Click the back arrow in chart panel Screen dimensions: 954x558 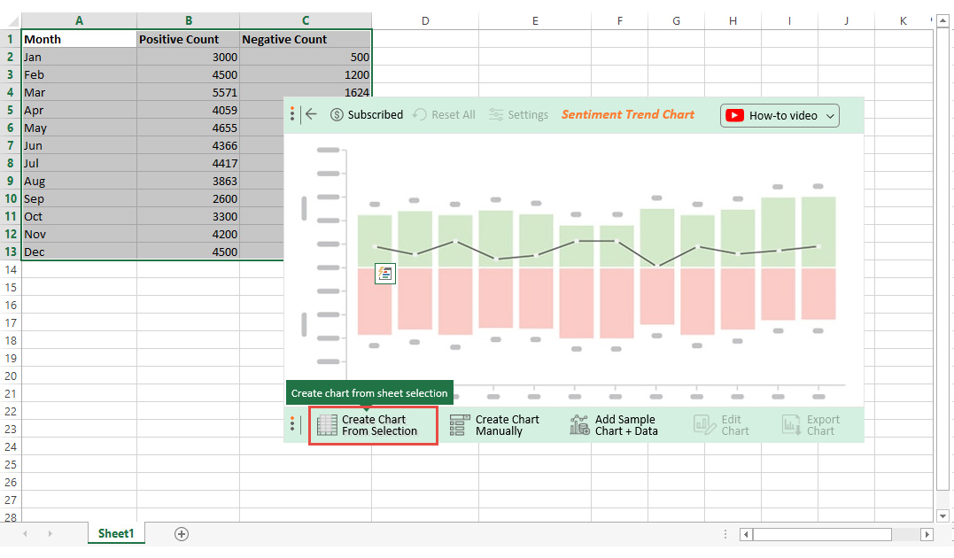coord(311,114)
